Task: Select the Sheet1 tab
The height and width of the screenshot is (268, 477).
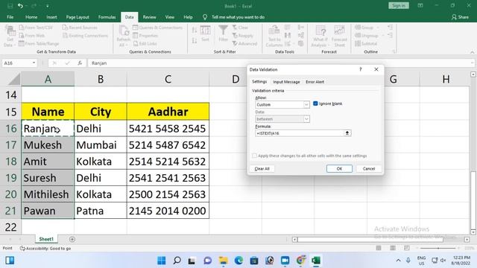Action: point(46,239)
